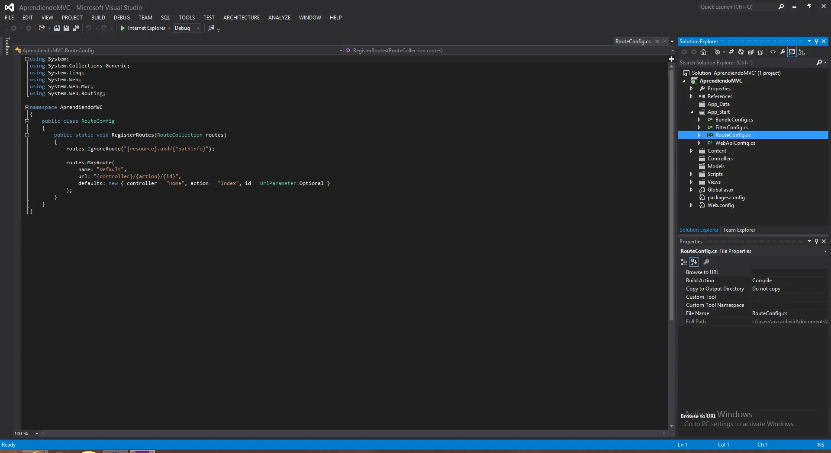Save the current file with Save icon

click(66, 28)
